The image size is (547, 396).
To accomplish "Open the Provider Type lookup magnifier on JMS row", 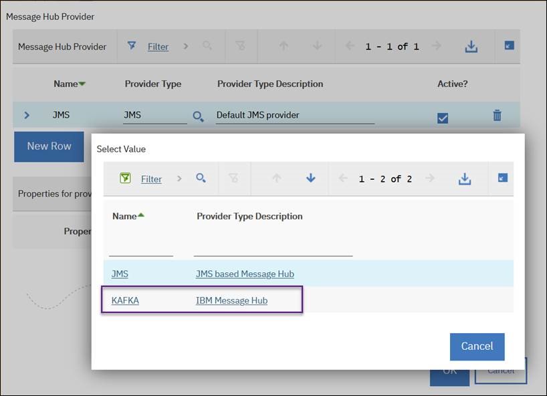I will point(198,115).
